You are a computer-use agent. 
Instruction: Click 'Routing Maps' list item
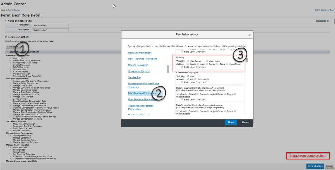[x=19, y=150]
